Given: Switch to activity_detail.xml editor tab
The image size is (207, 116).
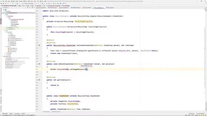Looking at the screenshot, I should pos(64,8).
